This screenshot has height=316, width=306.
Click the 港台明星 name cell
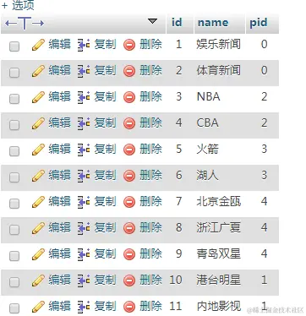pos(218,280)
